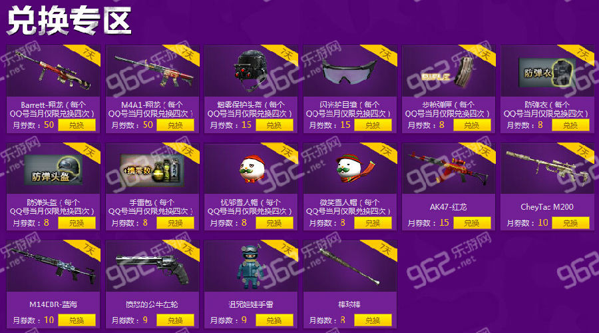Screen dimensions: 599x333
Task: Select the black smoke protection helmet icon
Action: tap(251, 69)
